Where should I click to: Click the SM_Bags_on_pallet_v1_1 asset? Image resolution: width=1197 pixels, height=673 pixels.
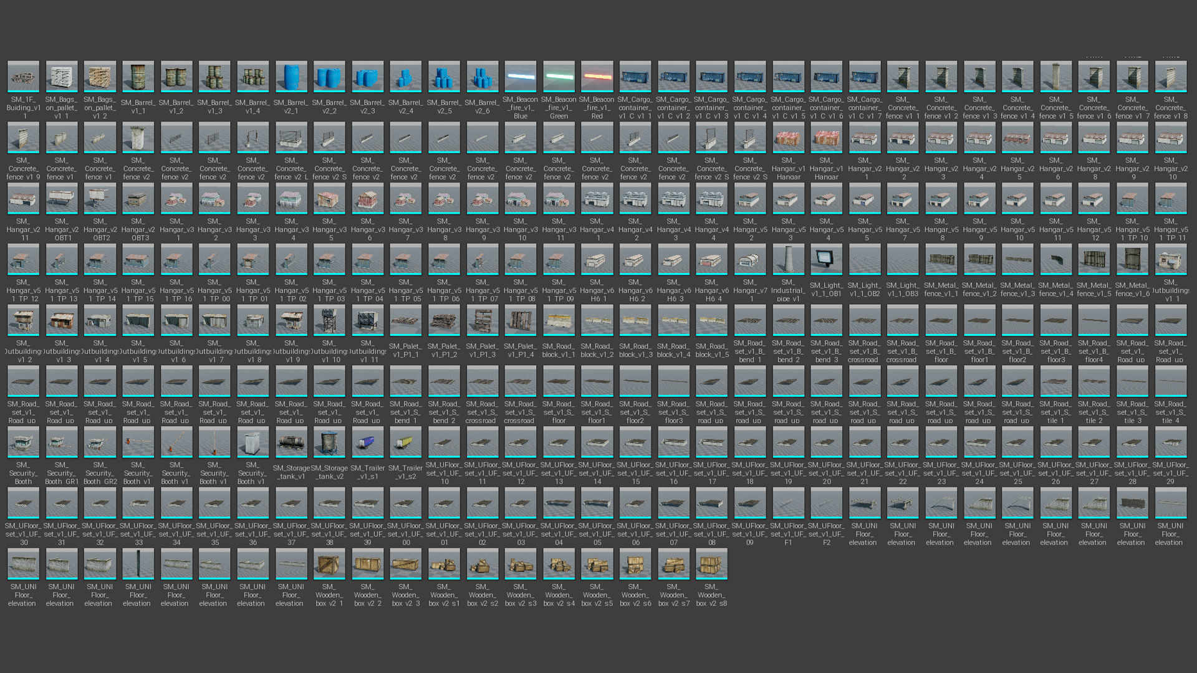click(61, 77)
